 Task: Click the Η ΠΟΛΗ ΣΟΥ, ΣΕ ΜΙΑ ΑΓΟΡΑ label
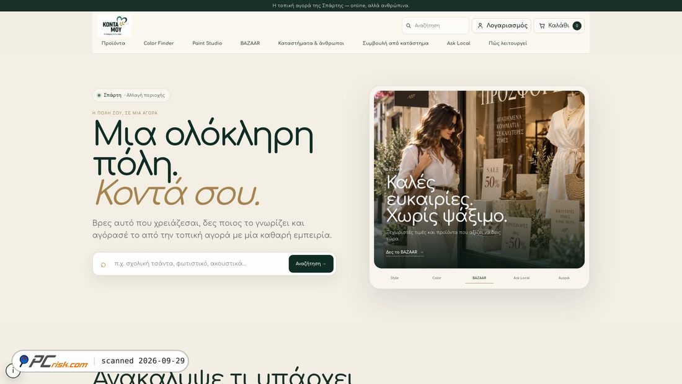coord(125,113)
